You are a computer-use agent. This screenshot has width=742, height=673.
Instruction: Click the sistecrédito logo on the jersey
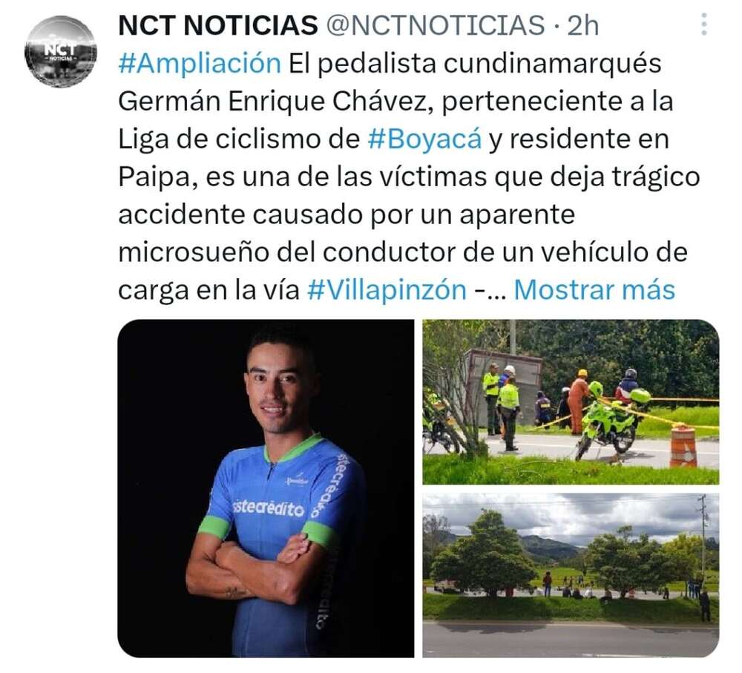269,509
